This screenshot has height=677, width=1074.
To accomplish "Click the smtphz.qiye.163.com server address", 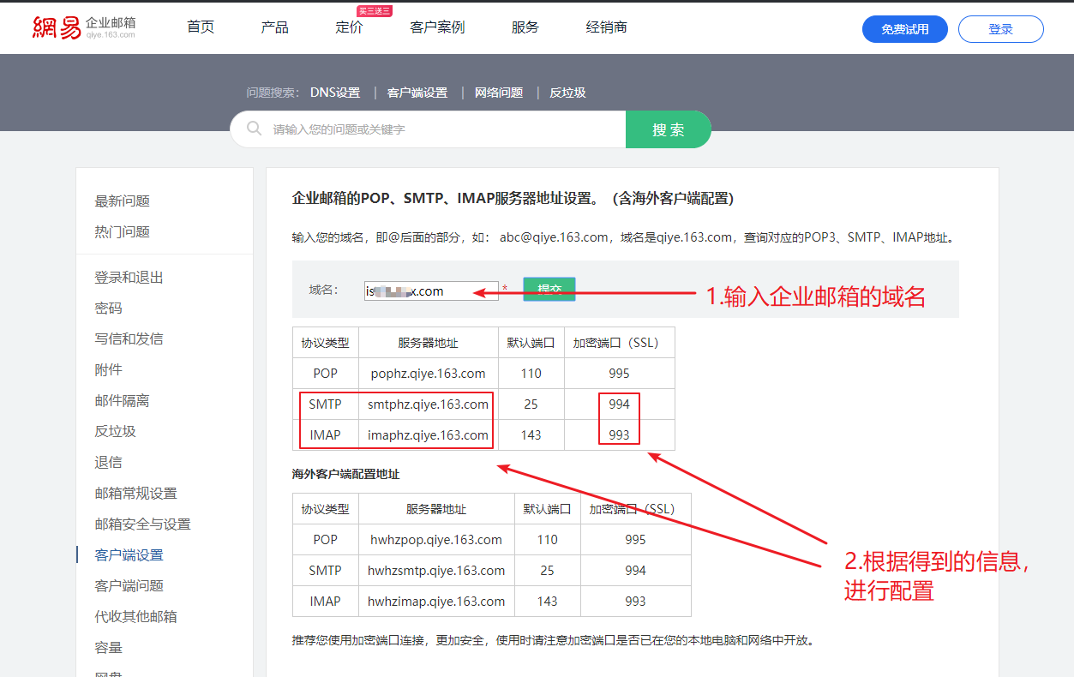I will [x=429, y=404].
